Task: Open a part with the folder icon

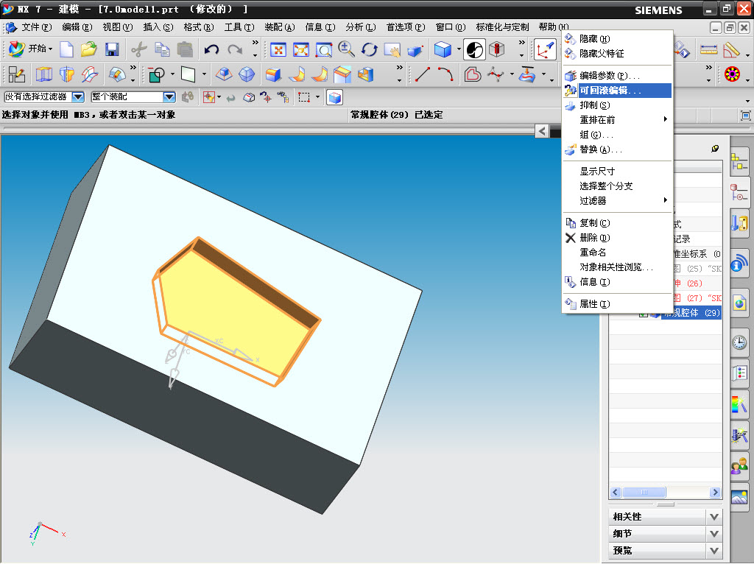Action: point(89,49)
